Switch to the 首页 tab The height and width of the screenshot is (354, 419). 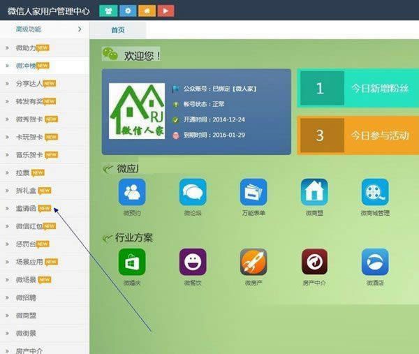[118, 30]
